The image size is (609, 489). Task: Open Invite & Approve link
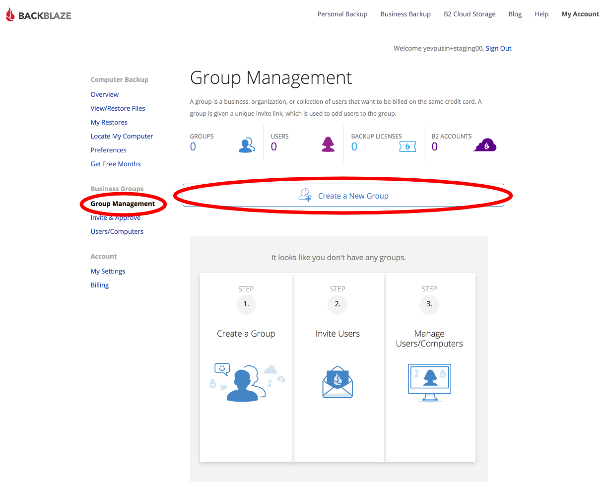116,217
